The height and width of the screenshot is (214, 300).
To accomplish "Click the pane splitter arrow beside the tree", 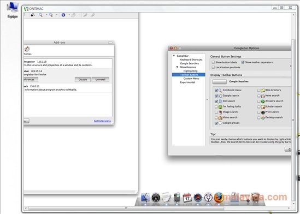I will coord(207,99).
